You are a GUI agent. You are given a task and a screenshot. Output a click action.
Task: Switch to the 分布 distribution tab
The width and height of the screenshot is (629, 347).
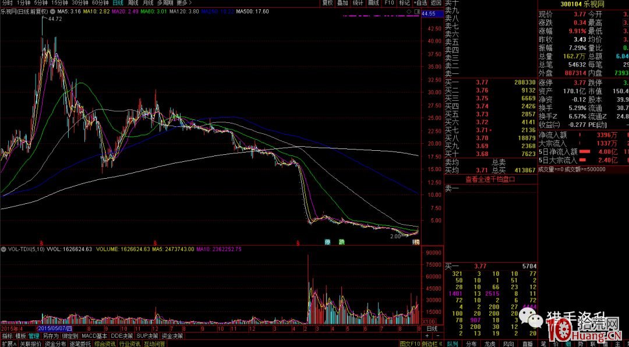471,344
